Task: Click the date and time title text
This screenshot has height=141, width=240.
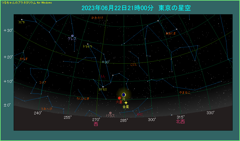Action: [x=136, y=8]
